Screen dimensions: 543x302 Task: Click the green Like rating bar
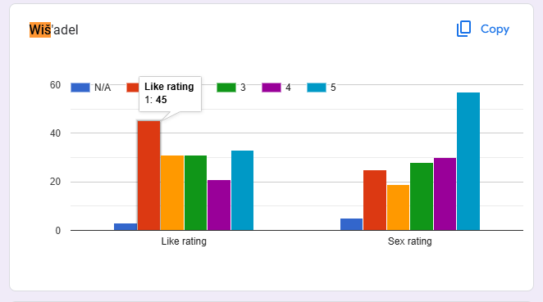196,193
